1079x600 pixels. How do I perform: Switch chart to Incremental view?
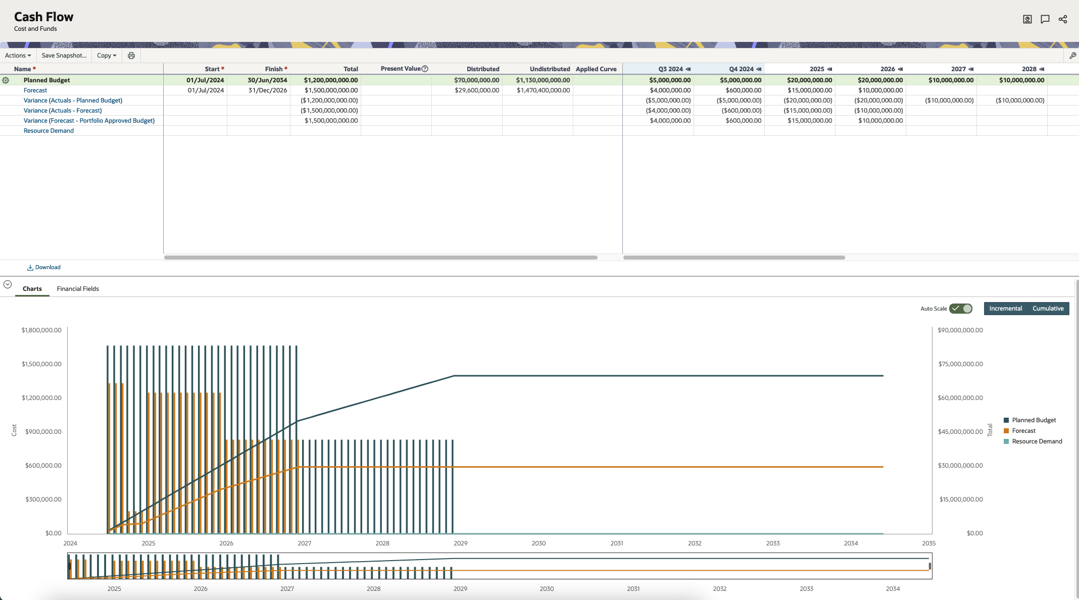tap(1005, 309)
